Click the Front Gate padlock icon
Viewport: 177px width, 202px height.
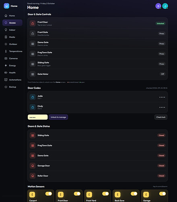point(33,34)
